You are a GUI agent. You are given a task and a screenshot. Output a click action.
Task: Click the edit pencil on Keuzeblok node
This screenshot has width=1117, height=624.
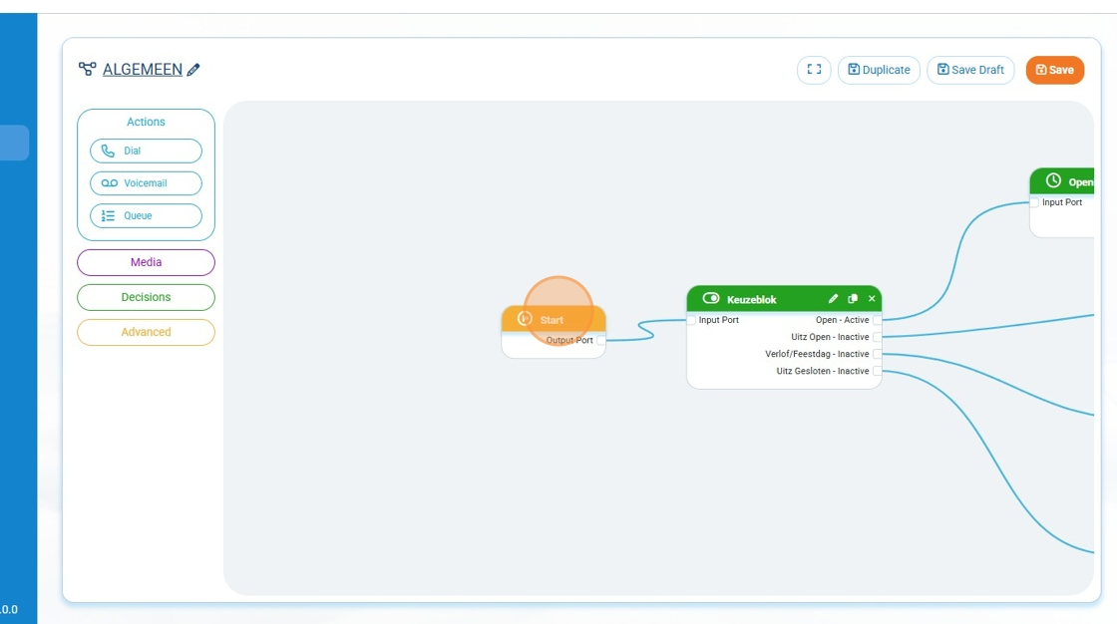pos(833,299)
